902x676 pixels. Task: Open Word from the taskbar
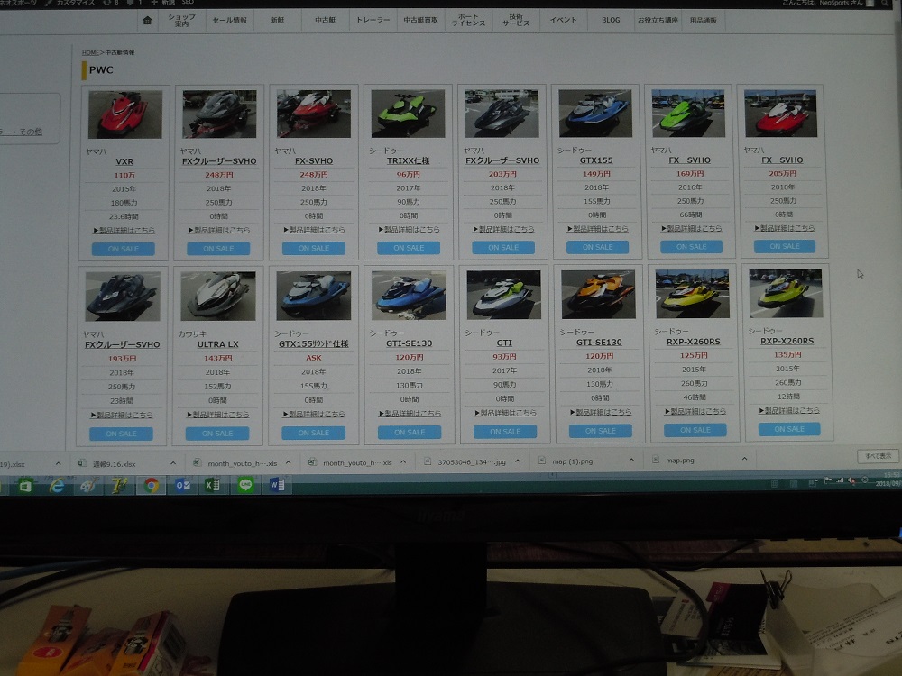[277, 485]
